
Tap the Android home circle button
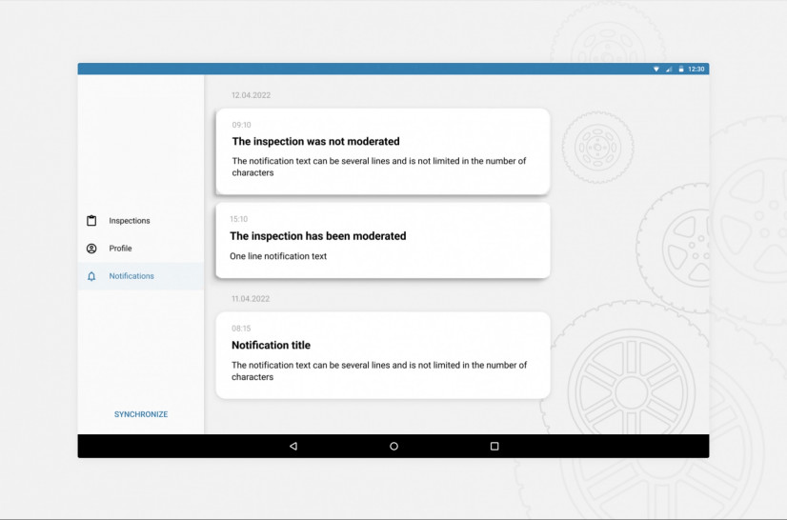(393, 446)
